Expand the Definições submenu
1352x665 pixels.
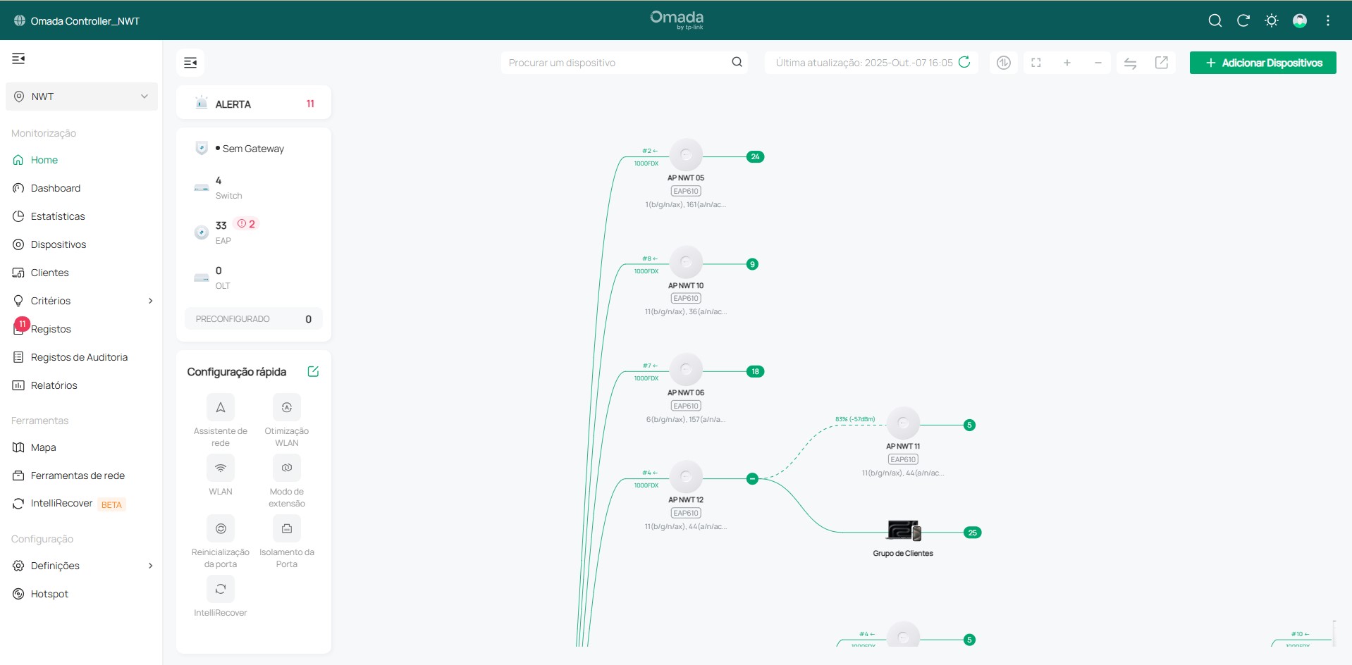pyautogui.click(x=150, y=566)
